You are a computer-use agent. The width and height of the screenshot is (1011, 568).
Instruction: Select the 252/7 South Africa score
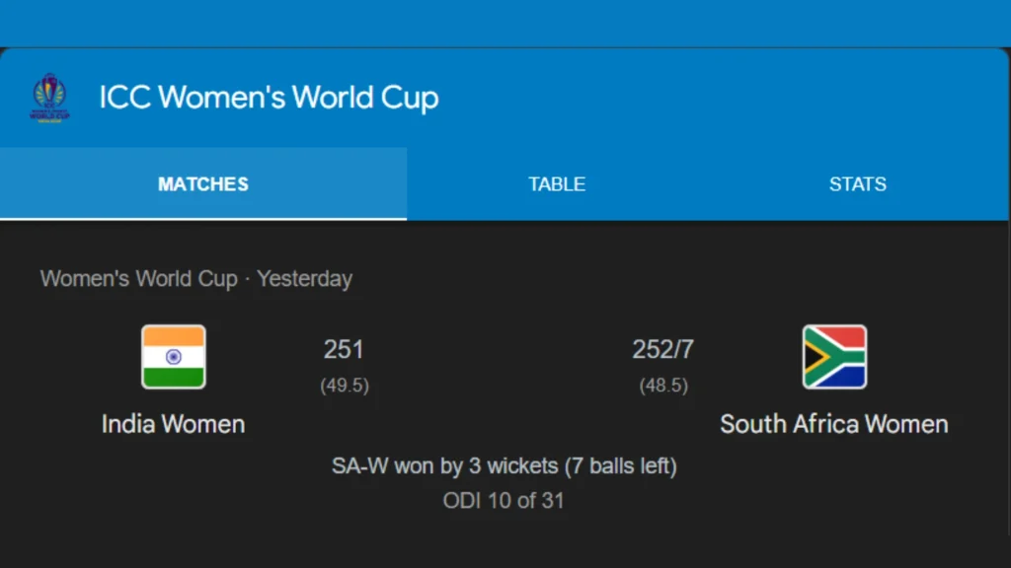[662, 348]
